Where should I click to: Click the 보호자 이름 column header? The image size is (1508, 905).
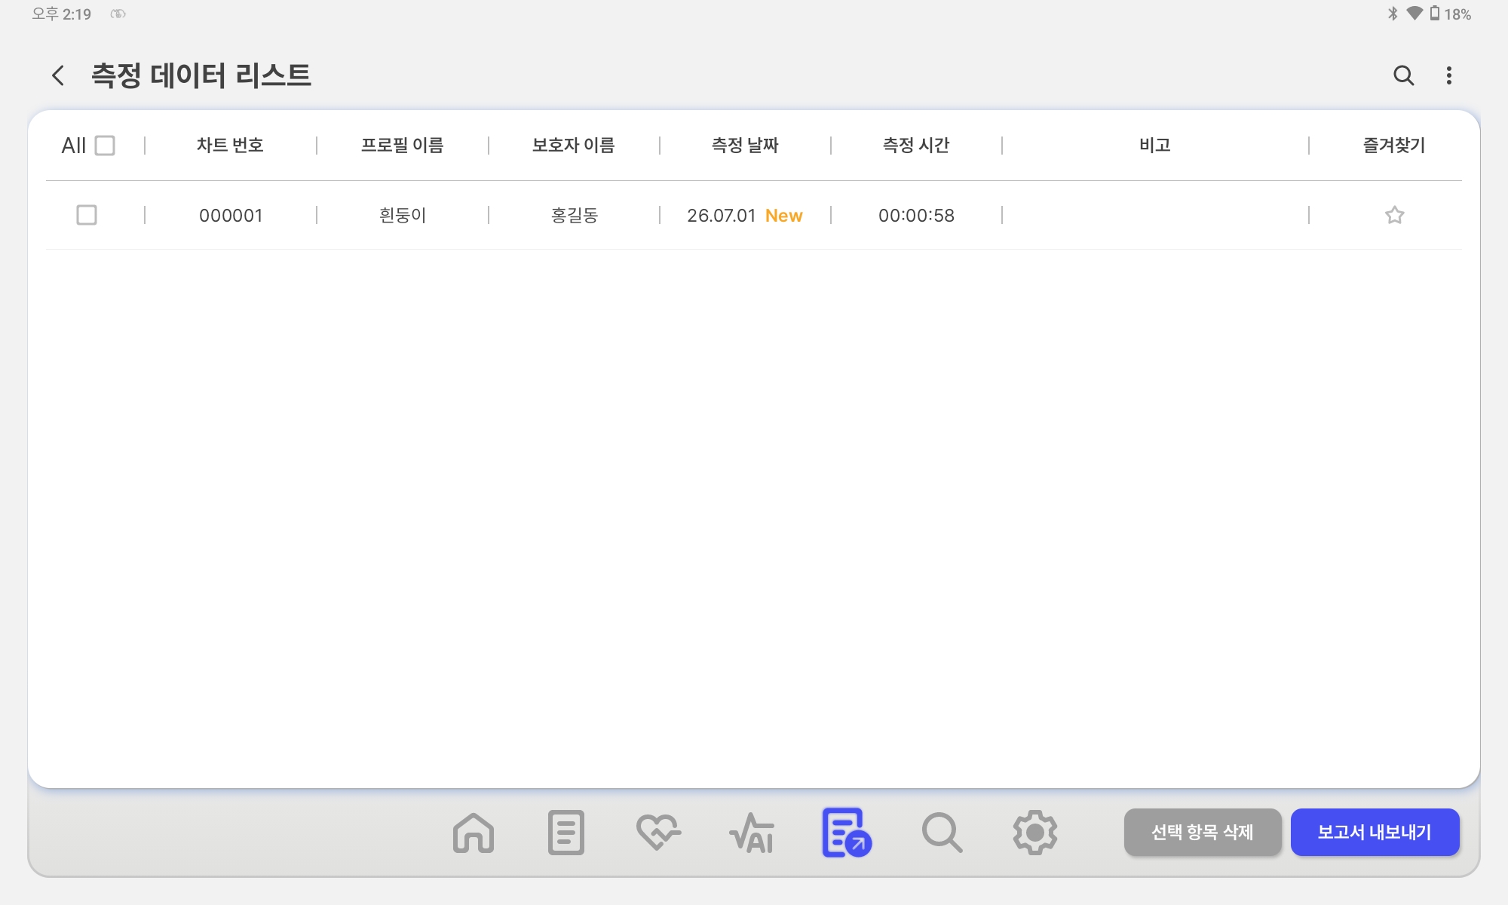tap(574, 146)
